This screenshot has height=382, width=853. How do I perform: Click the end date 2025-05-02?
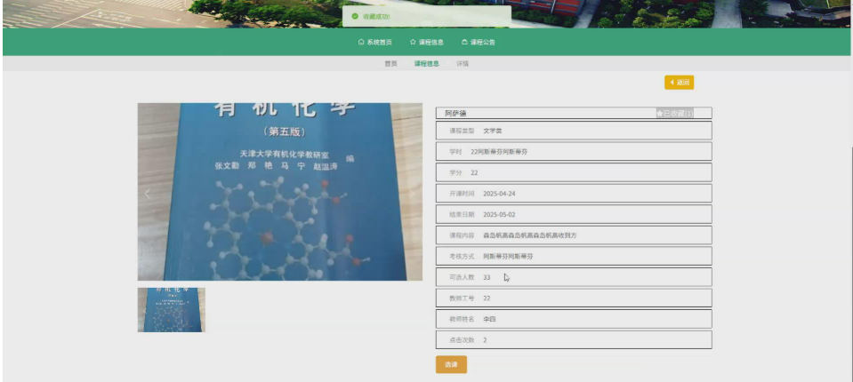[499, 215]
